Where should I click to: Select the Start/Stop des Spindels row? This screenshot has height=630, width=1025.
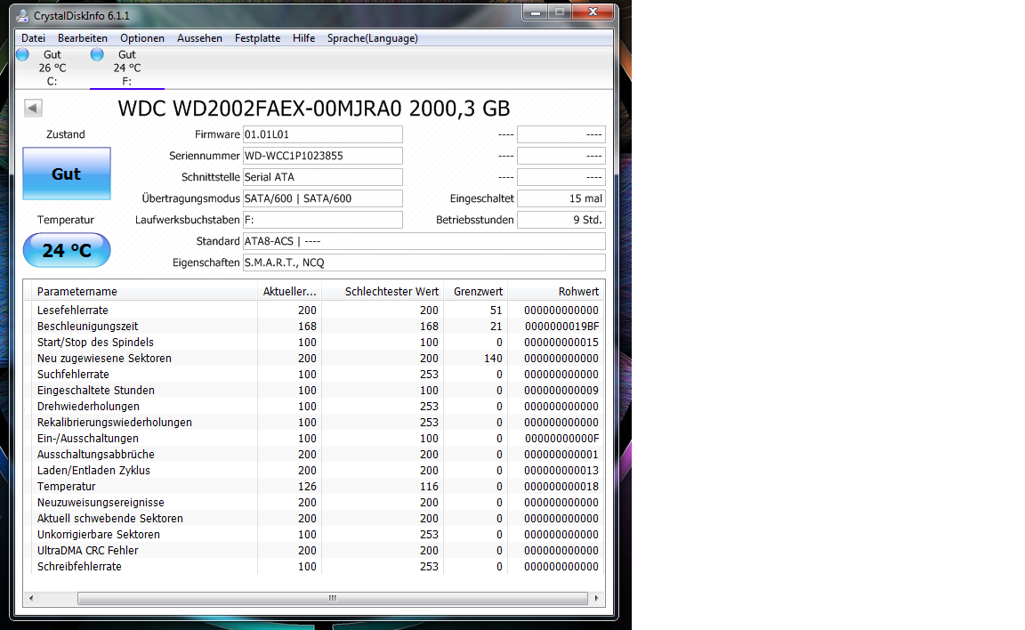point(314,343)
